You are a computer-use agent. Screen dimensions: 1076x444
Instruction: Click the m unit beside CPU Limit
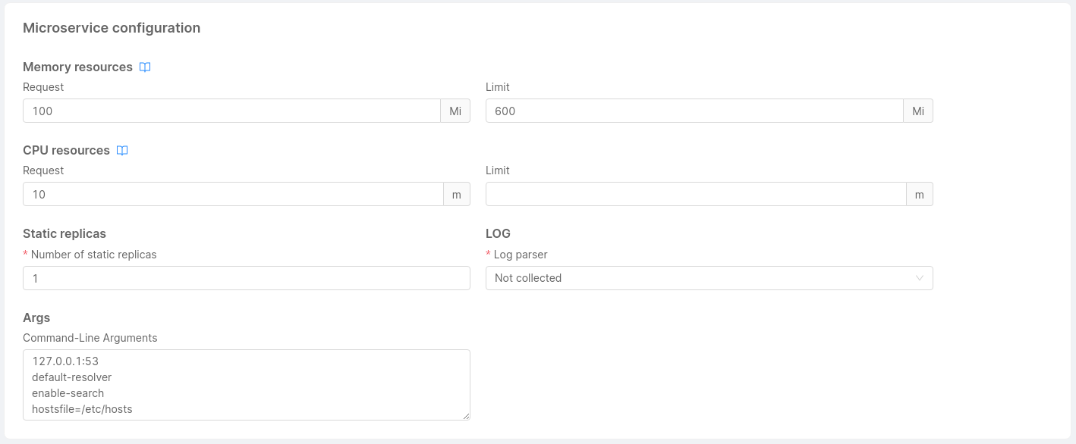(920, 194)
